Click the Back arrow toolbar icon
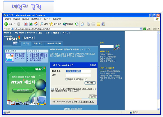This screenshot has height=117, width=163. (6, 24)
